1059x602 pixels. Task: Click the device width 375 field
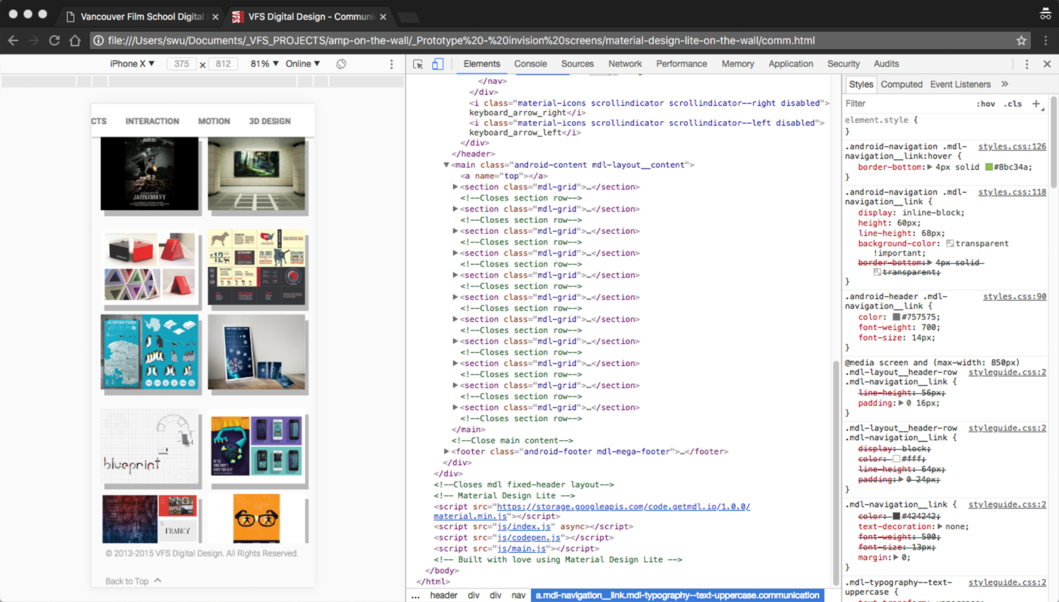pos(182,64)
